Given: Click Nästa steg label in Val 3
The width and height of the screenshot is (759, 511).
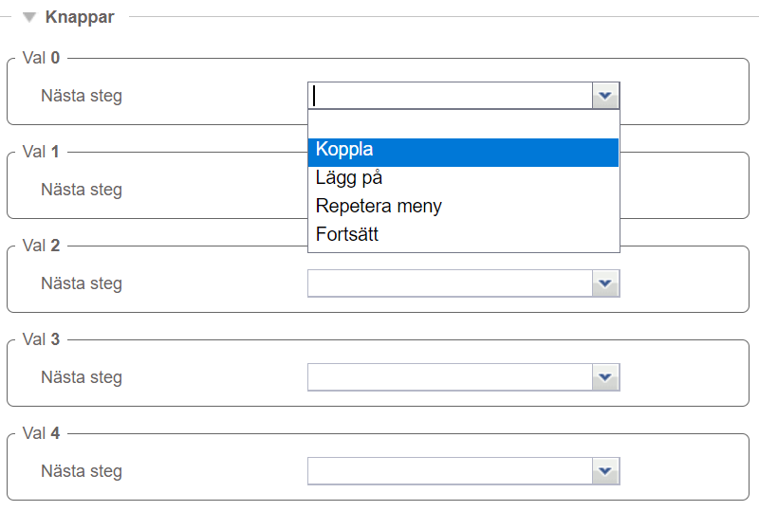Looking at the screenshot, I should [x=82, y=377].
